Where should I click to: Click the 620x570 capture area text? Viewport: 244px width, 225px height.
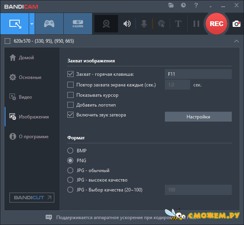44,41
